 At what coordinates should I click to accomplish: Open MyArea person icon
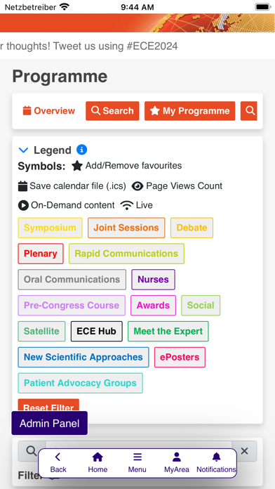coord(177,457)
